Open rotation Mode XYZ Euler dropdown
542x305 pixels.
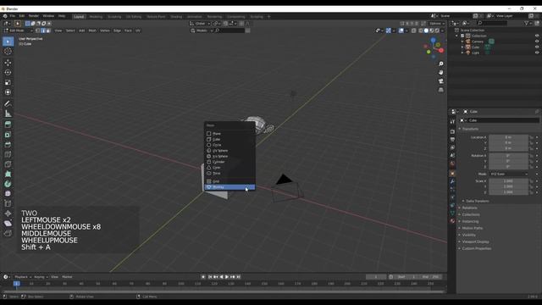tap(509, 174)
